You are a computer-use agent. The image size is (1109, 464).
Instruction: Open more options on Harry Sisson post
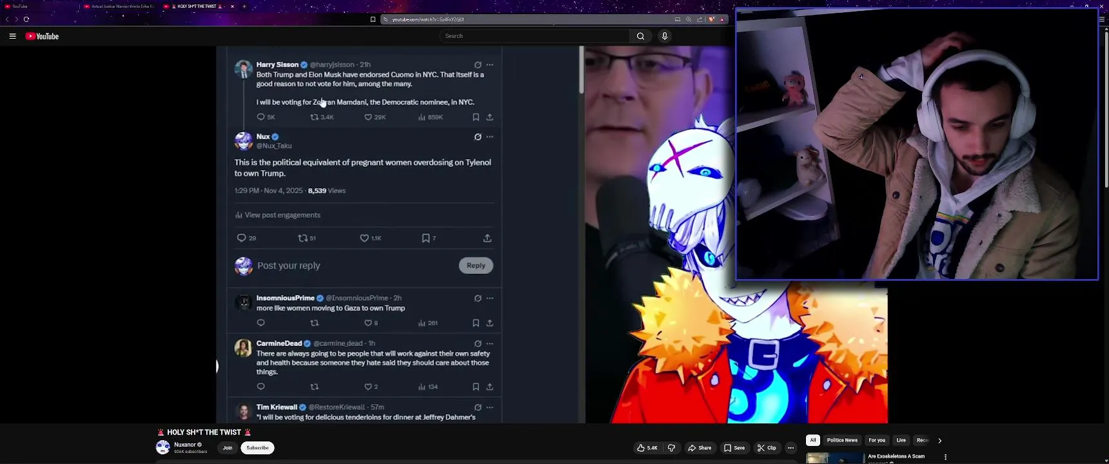(x=490, y=65)
